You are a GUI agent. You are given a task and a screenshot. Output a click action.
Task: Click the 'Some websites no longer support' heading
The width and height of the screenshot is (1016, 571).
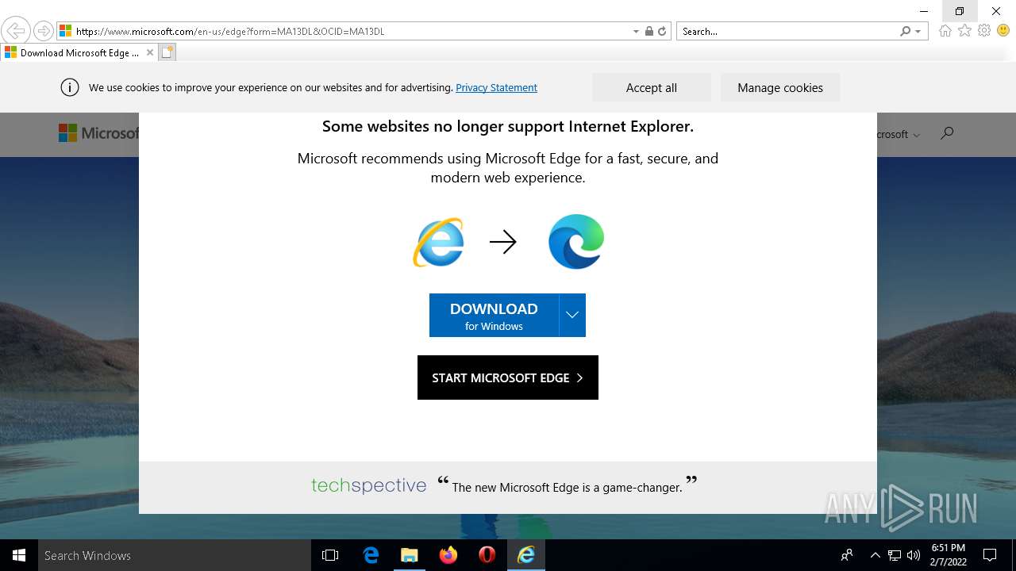(x=508, y=126)
